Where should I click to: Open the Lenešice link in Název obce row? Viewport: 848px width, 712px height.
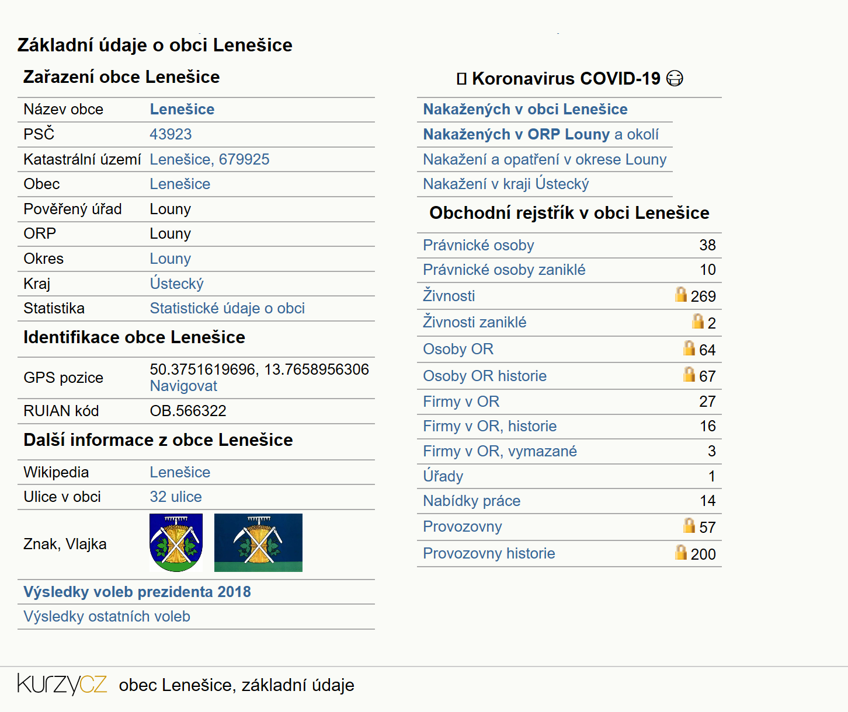point(182,109)
